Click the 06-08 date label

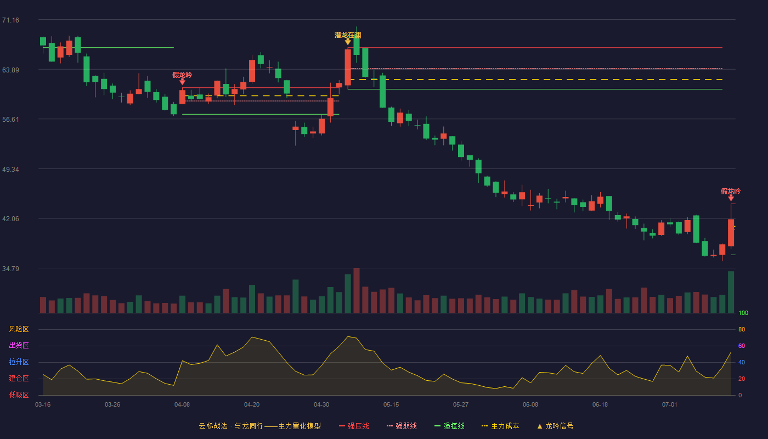530,404
